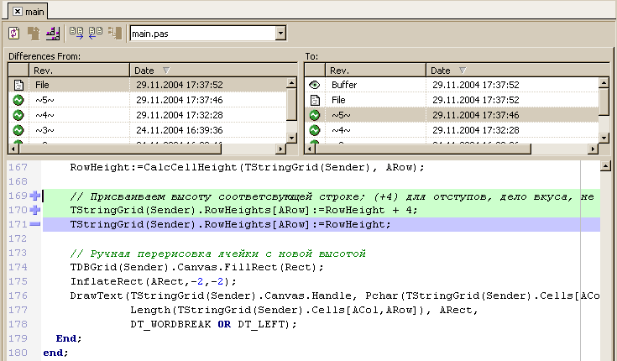The width and height of the screenshot is (617, 361).
Task: Click Rev. column header in To list
Action: point(374,71)
